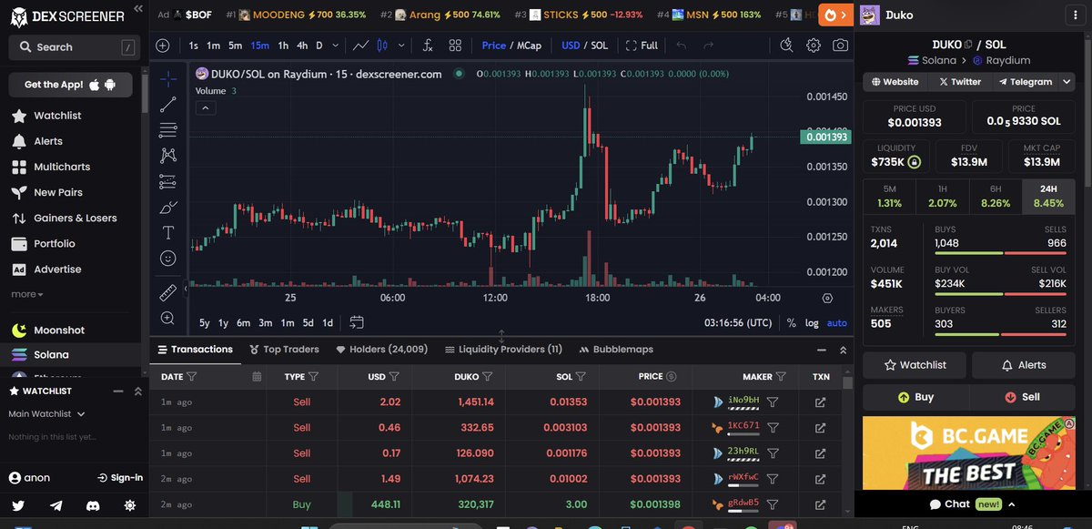Screen dimensions: 1092x529
Task: Expand the Chat panel chevron
Action: pos(1011,504)
